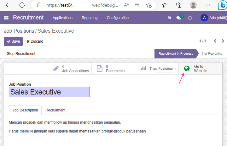
Task: Click the 1 / 1 pager counter
Action: pos(203,41)
